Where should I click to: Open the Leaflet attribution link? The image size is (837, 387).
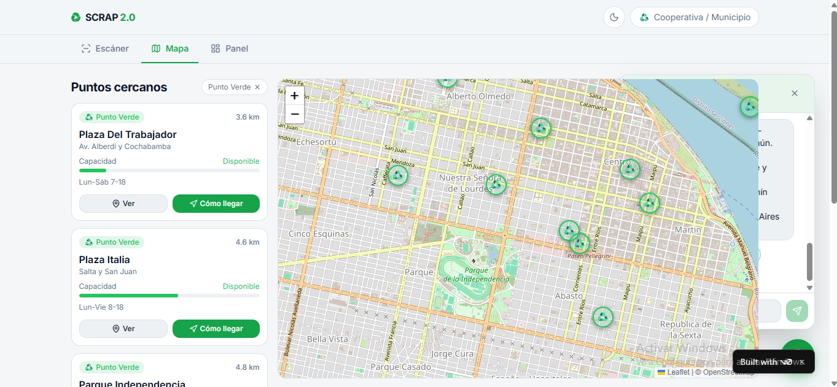pyautogui.click(x=674, y=372)
